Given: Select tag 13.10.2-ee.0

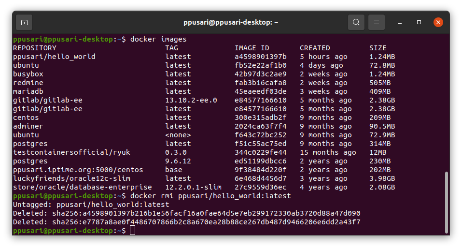Looking at the screenshot, I should coord(191,100).
